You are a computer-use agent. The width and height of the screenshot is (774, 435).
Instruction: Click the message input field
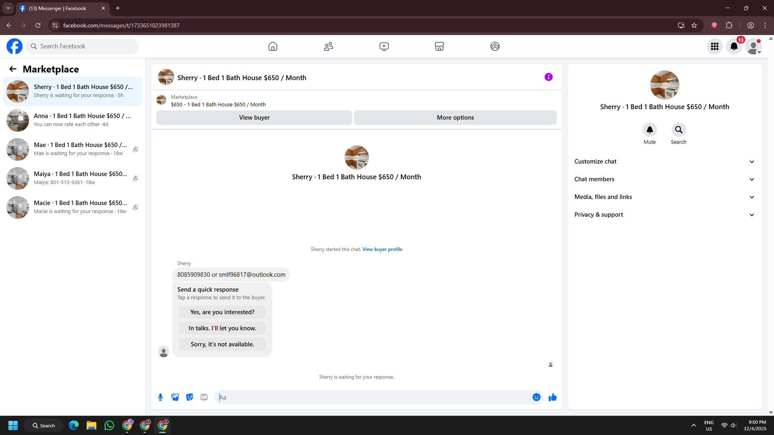373,397
